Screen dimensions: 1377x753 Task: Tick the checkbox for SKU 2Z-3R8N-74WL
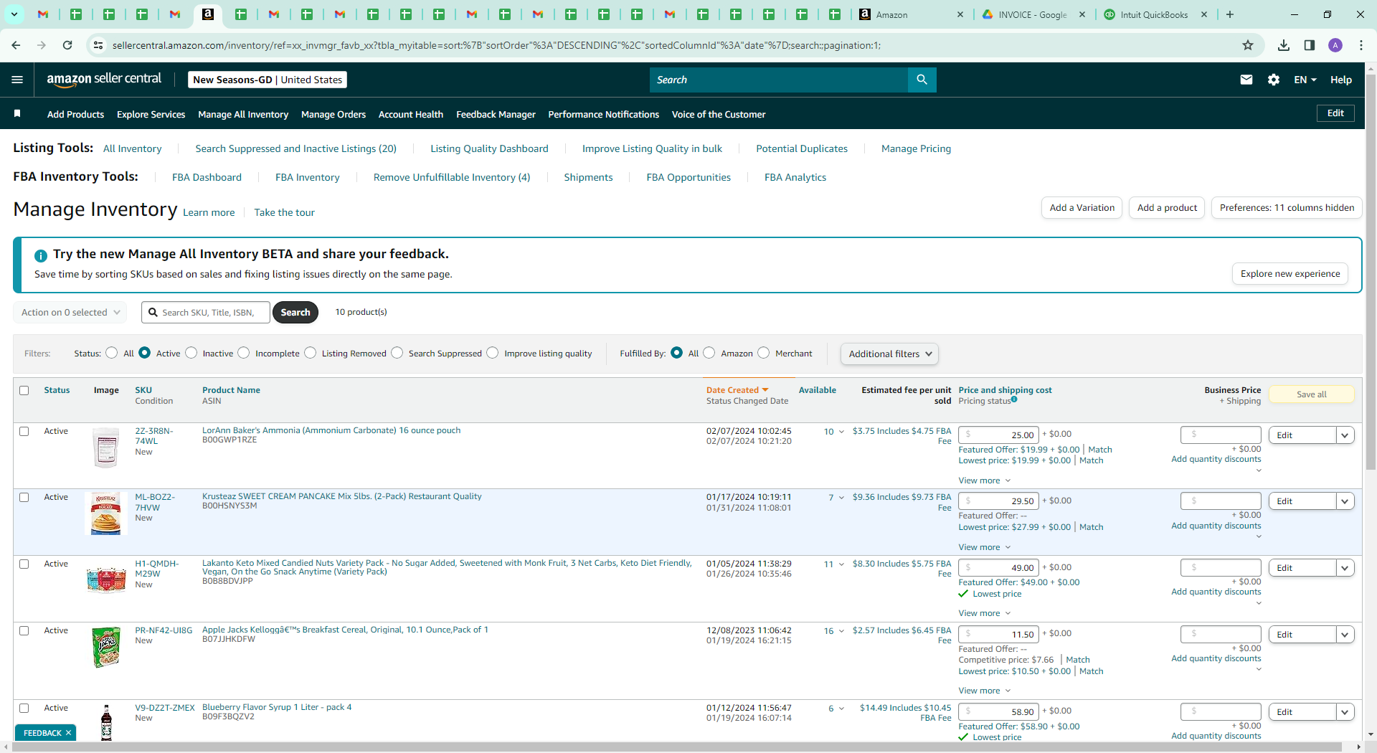[x=24, y=432]
